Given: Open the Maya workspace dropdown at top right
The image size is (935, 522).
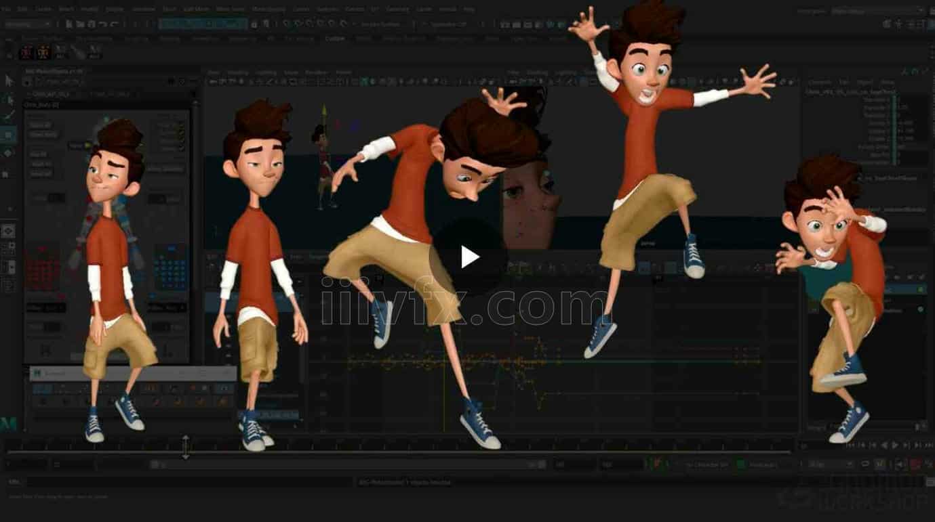Looking at the screenshot, I should coord(878,11).
